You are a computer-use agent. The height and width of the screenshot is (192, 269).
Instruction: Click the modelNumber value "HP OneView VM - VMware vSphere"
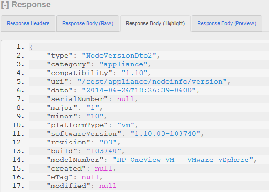click(183, 160)
